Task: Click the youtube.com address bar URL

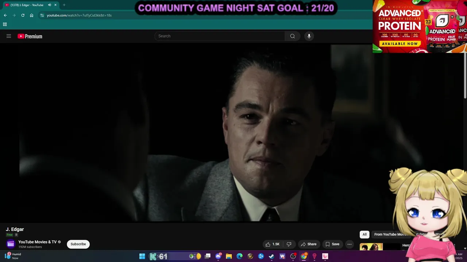Action: coord(79,15)
